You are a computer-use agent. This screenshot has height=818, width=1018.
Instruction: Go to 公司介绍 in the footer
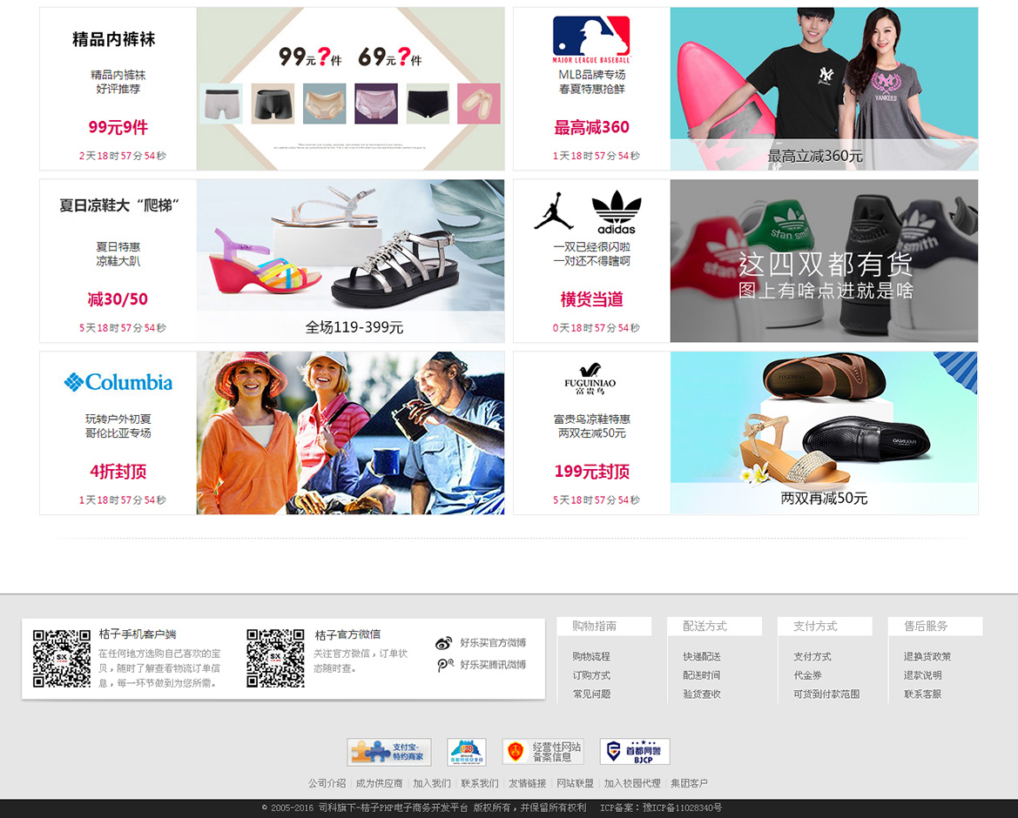[x=327, y=783]
